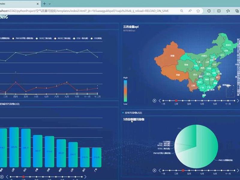Image resolution: width=240 pixels, height=180 pixels.
Task: Select 五月 on the pie chart timeline
Action: (189, 170)
